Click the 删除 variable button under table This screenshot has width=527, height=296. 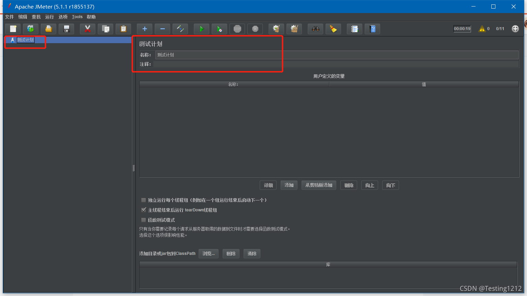(349, 185)
